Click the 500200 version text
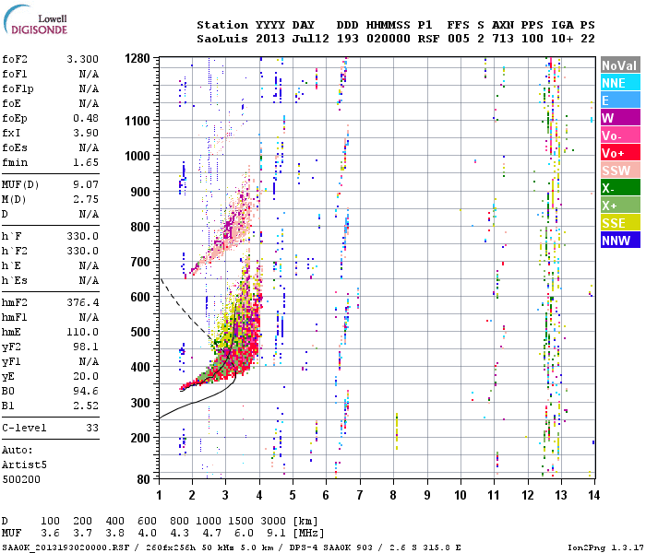The height and width of the screenshot is (553, 646). [21, 479]
